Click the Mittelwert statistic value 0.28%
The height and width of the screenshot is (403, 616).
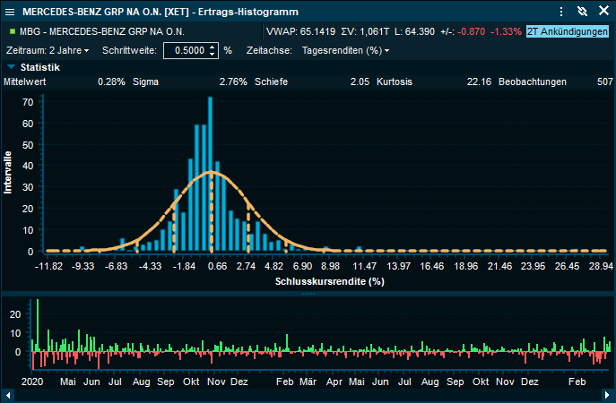111,81
